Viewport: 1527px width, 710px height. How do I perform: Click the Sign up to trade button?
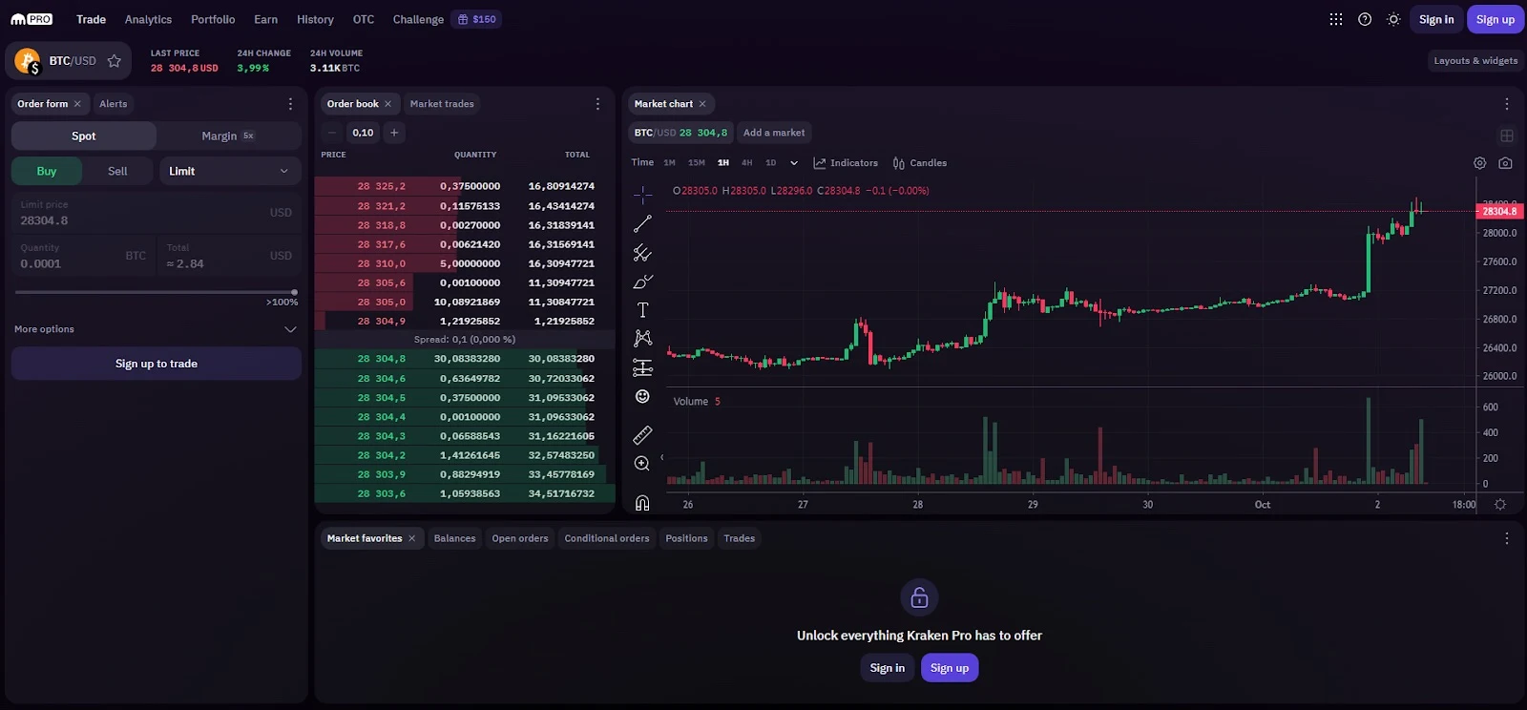tap(157, 364)
